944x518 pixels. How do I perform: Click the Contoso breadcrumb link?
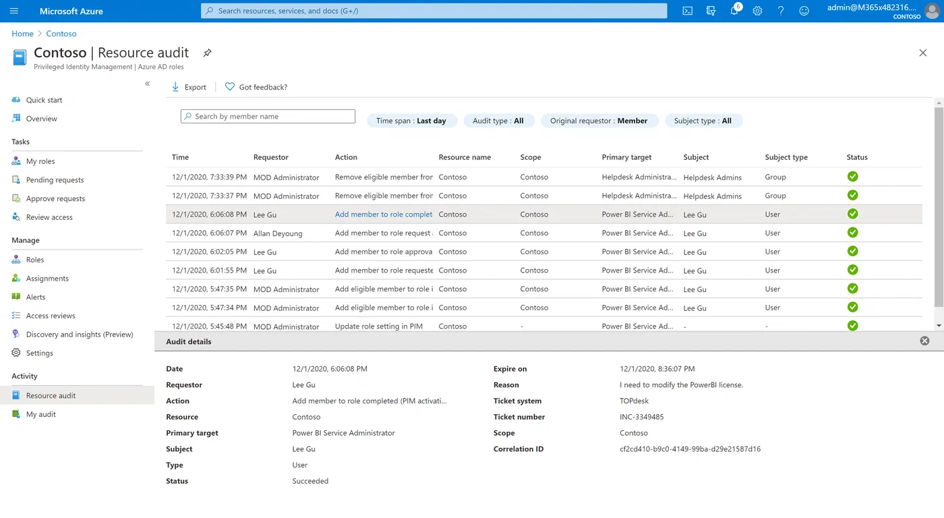coord(61,34)
